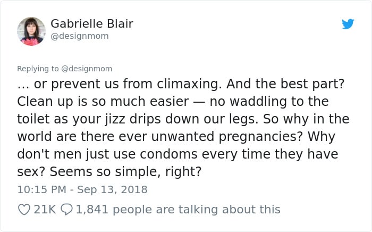Viewport: 372px width, 232px height.
Task: Click the Sep 13, 2018 date
Action: coord(112,189)
